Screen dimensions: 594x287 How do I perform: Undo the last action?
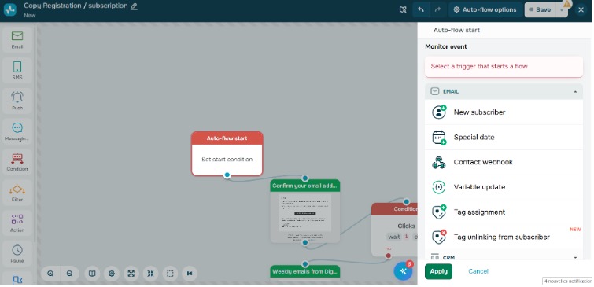pos(421,10)
